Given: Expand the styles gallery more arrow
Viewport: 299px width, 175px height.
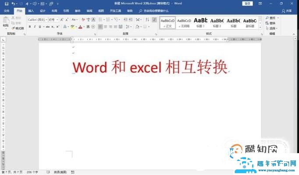Looking at the screenshot, I should tap(260, 28).
